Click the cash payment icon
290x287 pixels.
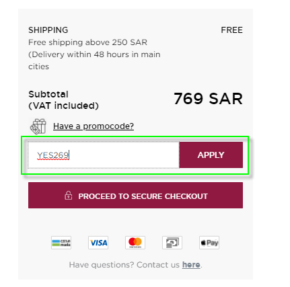pyautogui.click(x=172, y=243)
